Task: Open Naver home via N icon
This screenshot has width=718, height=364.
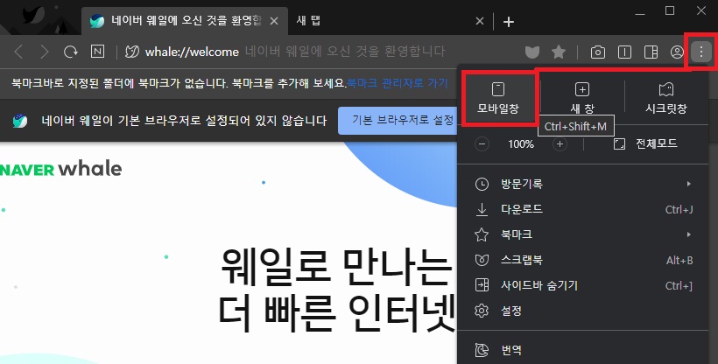Action: 97,52
